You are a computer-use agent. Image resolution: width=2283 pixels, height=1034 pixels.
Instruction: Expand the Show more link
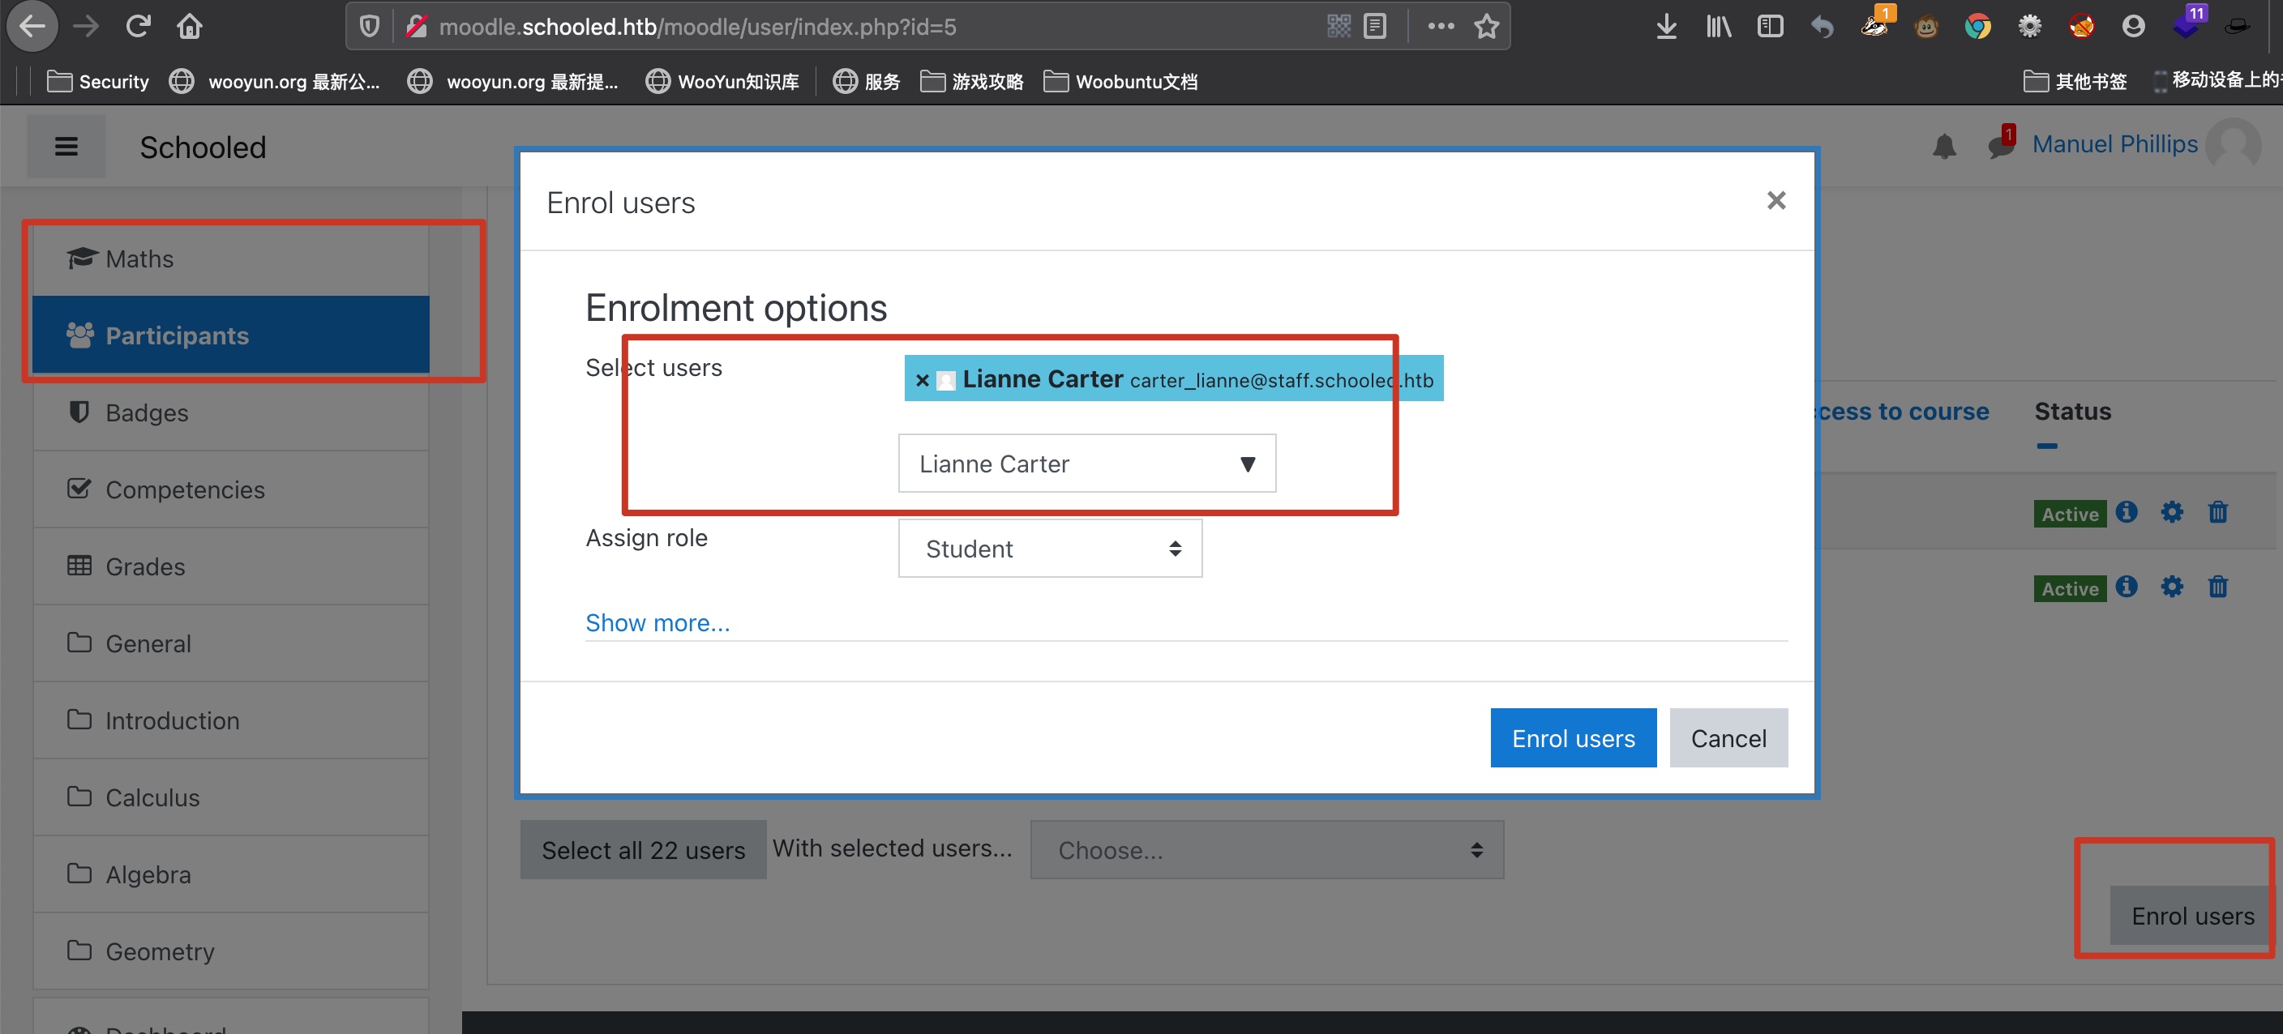coord(657,623)
